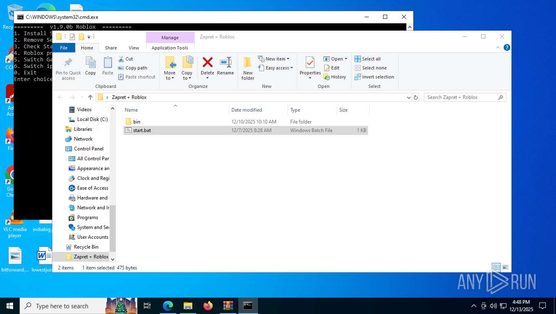Viewport: 556px width, 314px height.
Task: Click the red Delete icon
Action: (x=207, y=63)
